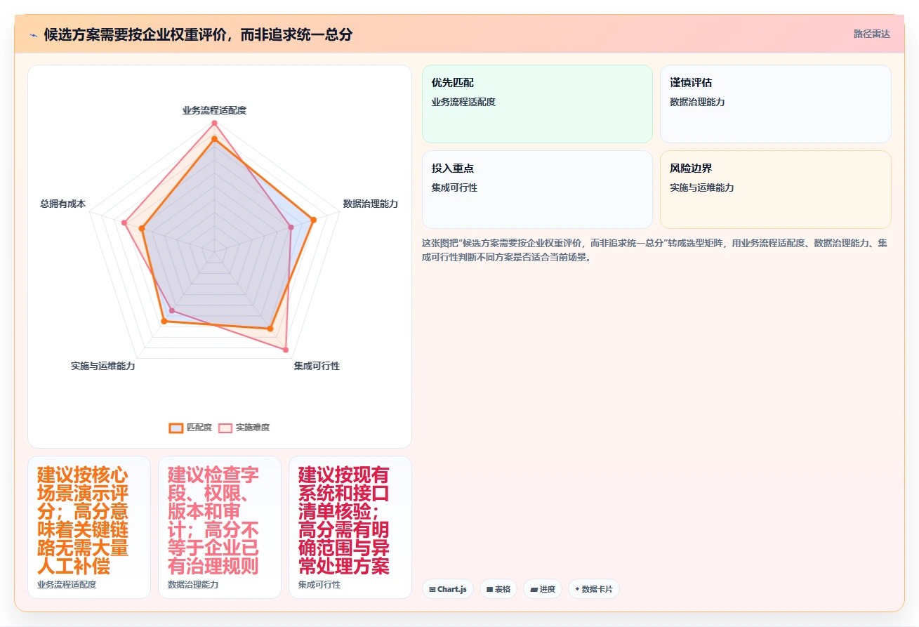Click the 集成可行性 radar axis label
This screenshot has width=919, height=627.
317,366
